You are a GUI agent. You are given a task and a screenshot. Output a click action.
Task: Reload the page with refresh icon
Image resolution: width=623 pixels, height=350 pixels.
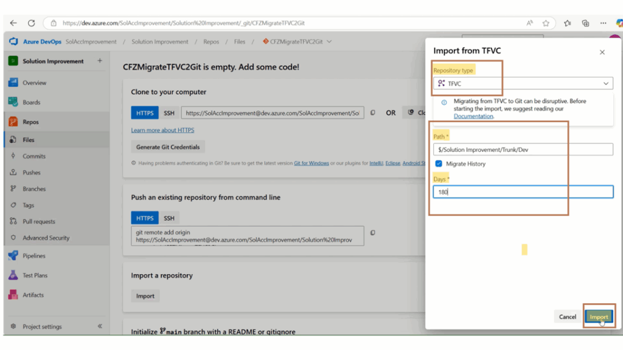[32, 23]
